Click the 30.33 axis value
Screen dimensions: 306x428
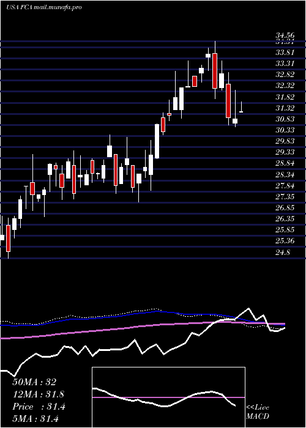[x=285, y=130]
